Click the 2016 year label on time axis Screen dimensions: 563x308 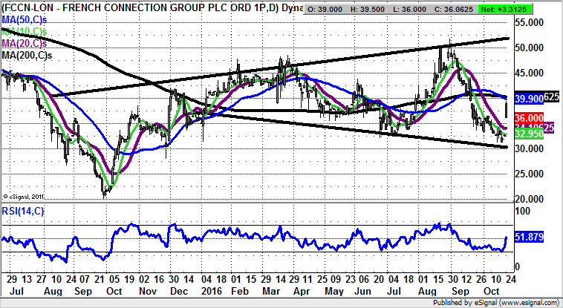tap(214, 291)
